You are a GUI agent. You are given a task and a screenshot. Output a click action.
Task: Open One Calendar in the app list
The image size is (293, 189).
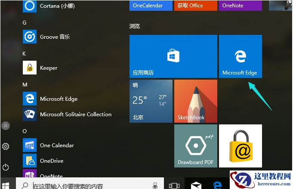pyautogui.click(x=48, y=145)
